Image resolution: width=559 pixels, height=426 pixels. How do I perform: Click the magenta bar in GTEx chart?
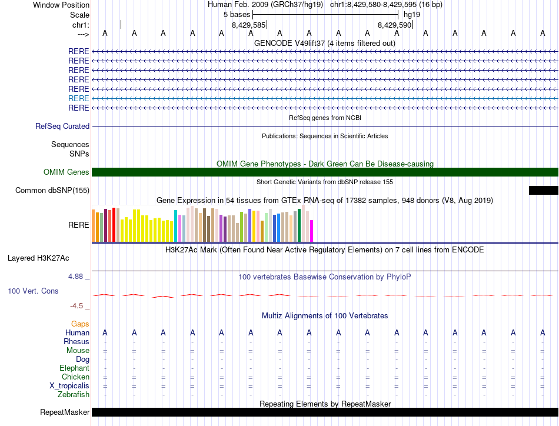click(312, 231)
